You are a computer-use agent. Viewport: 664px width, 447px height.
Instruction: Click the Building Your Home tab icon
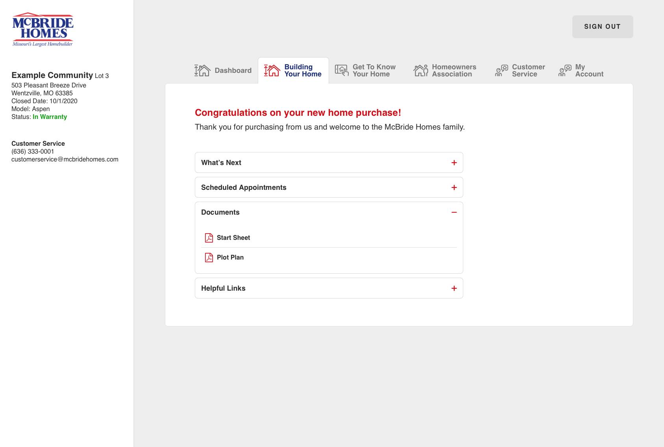click(x=272, y=70)
